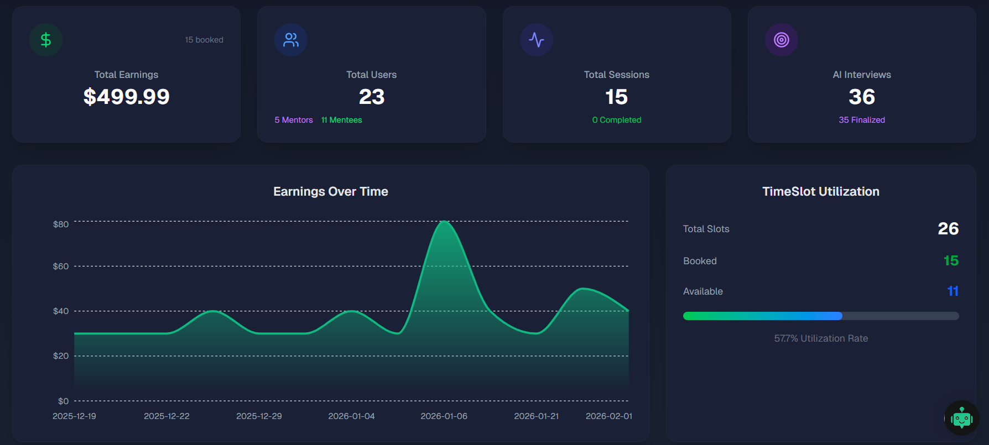This screenshot has height=445, width=989.
Task: Click the 0 Completed sessions label
Action: coord(617,120)
